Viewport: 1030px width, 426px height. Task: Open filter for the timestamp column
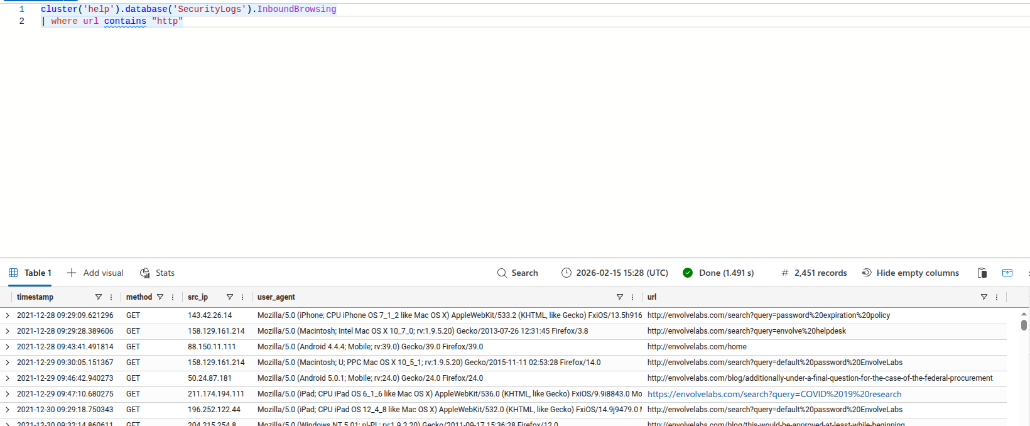pyautogui.click(x=98, y=297)
